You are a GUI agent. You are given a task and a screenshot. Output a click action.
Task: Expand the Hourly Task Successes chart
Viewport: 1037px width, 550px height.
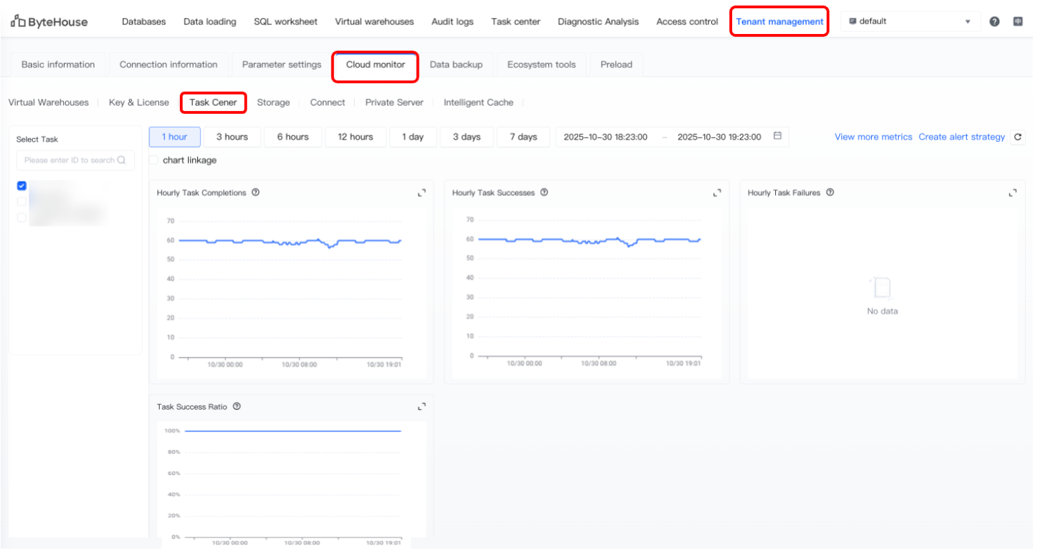tap(717, 193)
